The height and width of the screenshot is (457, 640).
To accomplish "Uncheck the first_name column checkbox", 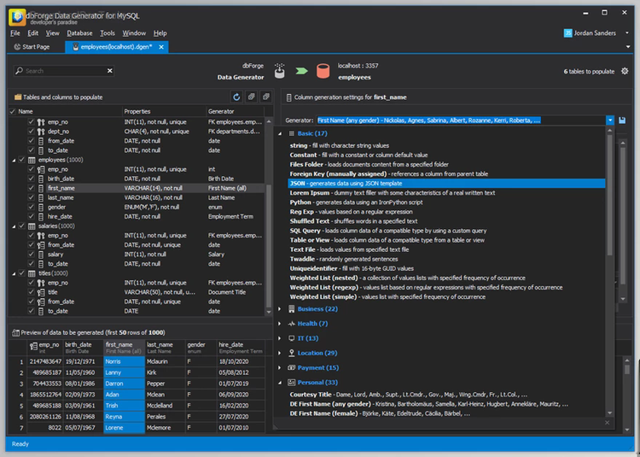I will click(31, 188).
